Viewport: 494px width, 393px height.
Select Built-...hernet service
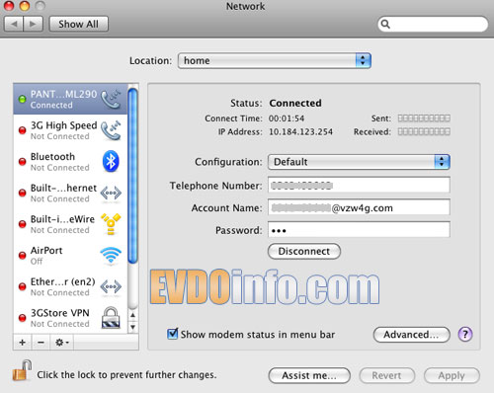(70, 193)
